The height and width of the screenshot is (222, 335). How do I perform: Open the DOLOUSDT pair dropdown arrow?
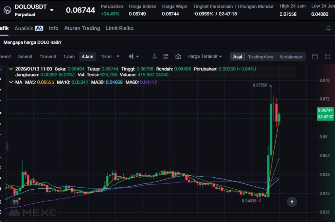click(52, 10)
